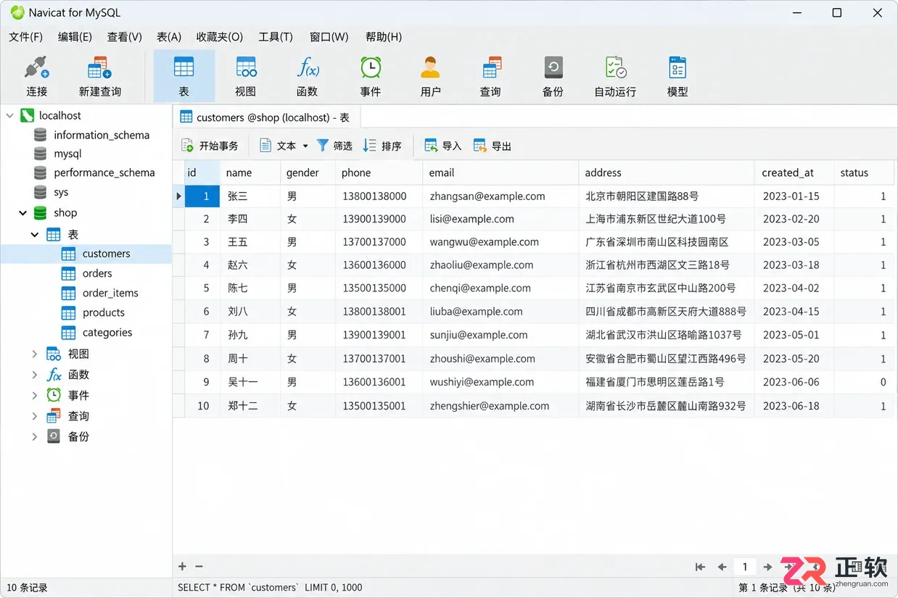
Task: Click the status column header
Action: click(863, 173)
